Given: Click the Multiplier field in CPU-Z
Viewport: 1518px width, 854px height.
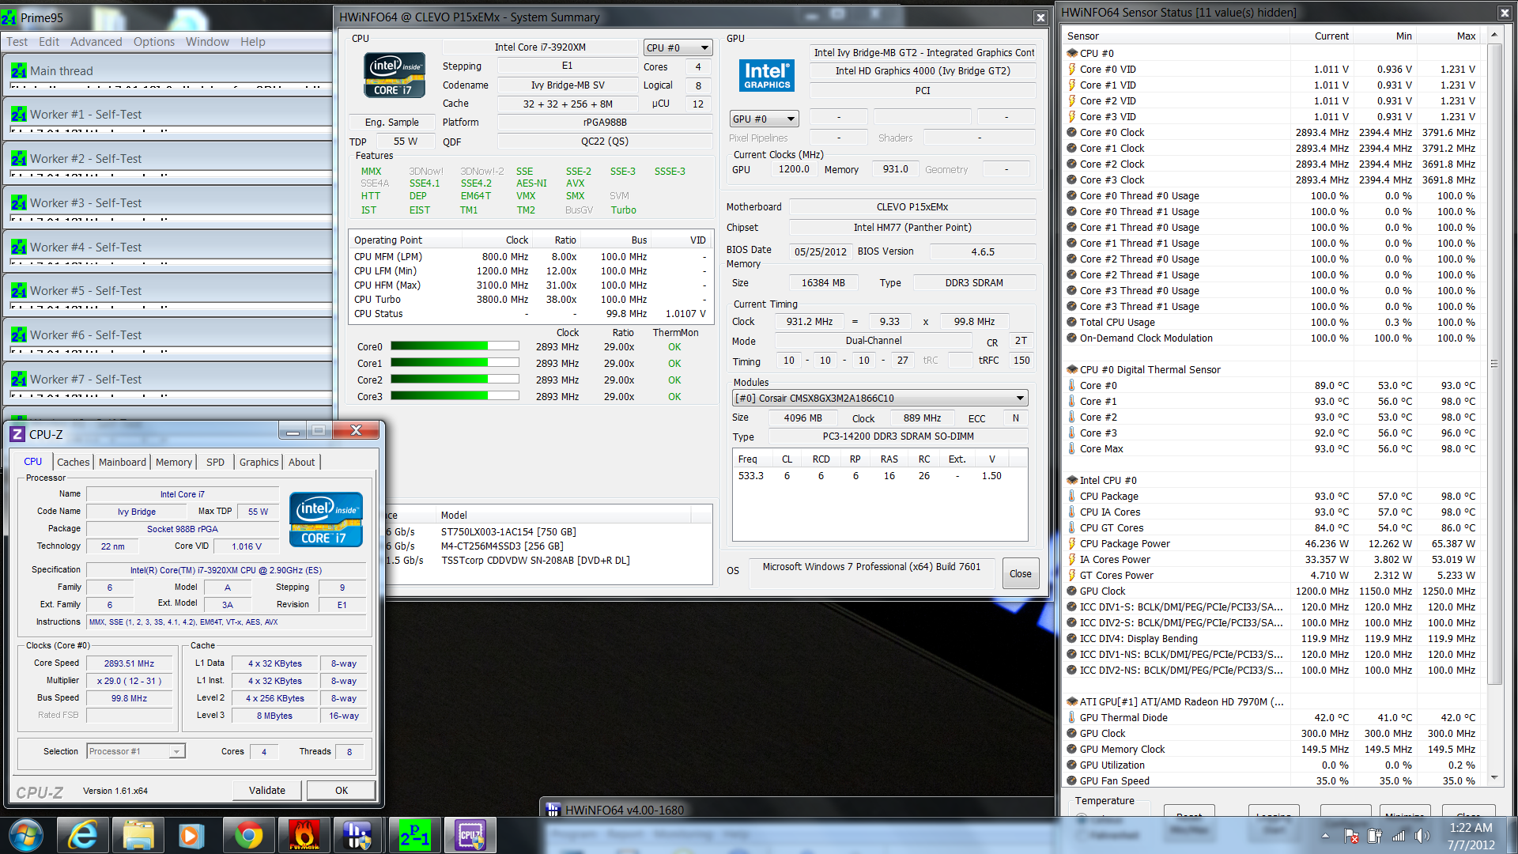Looking at the screenshot, I should (129, 681).
